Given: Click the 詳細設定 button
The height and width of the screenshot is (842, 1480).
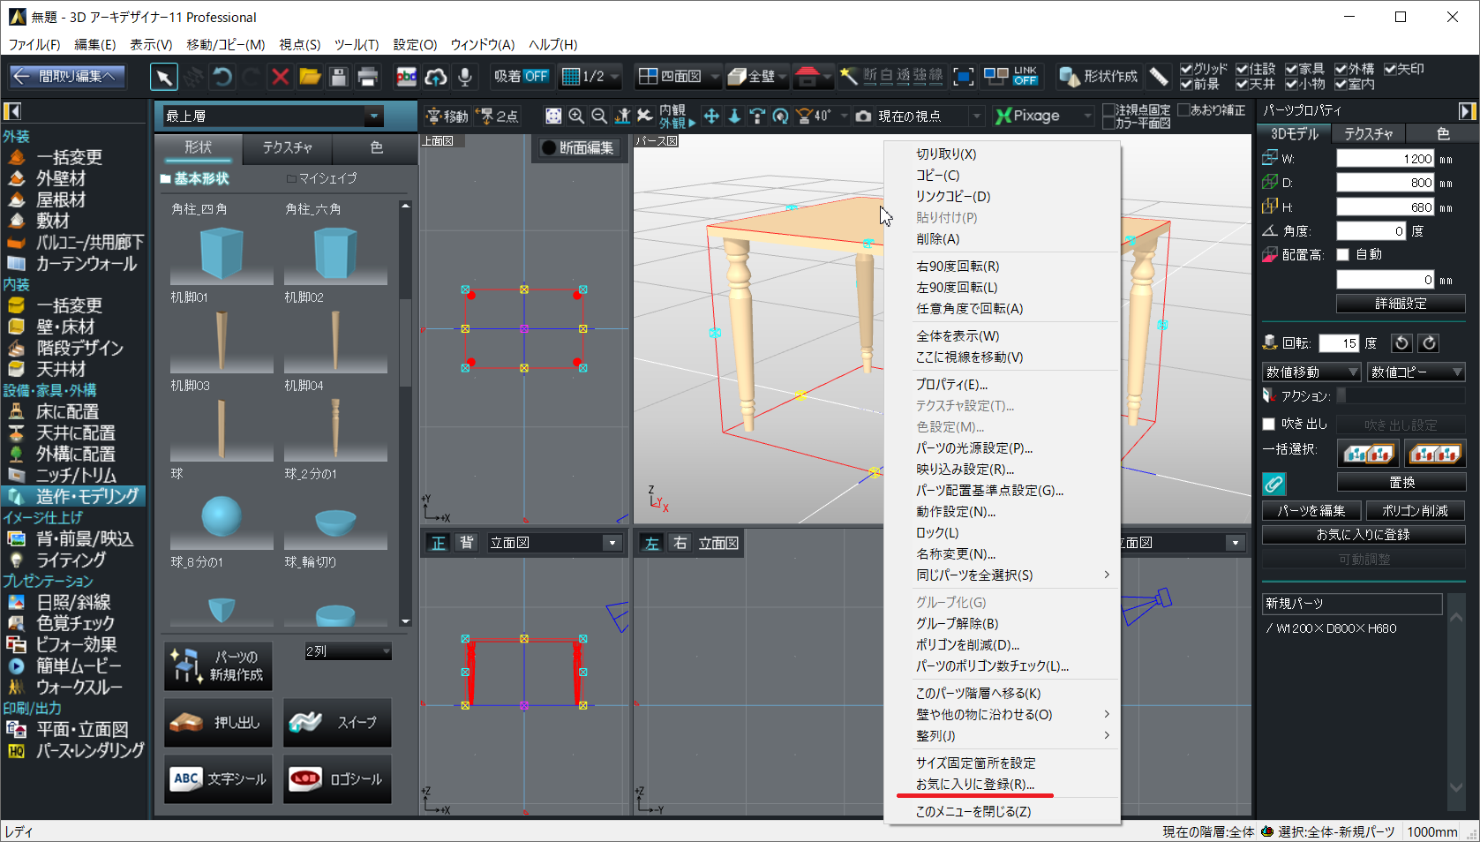Looking at the screenshot, I should [x=1401, y=304].
